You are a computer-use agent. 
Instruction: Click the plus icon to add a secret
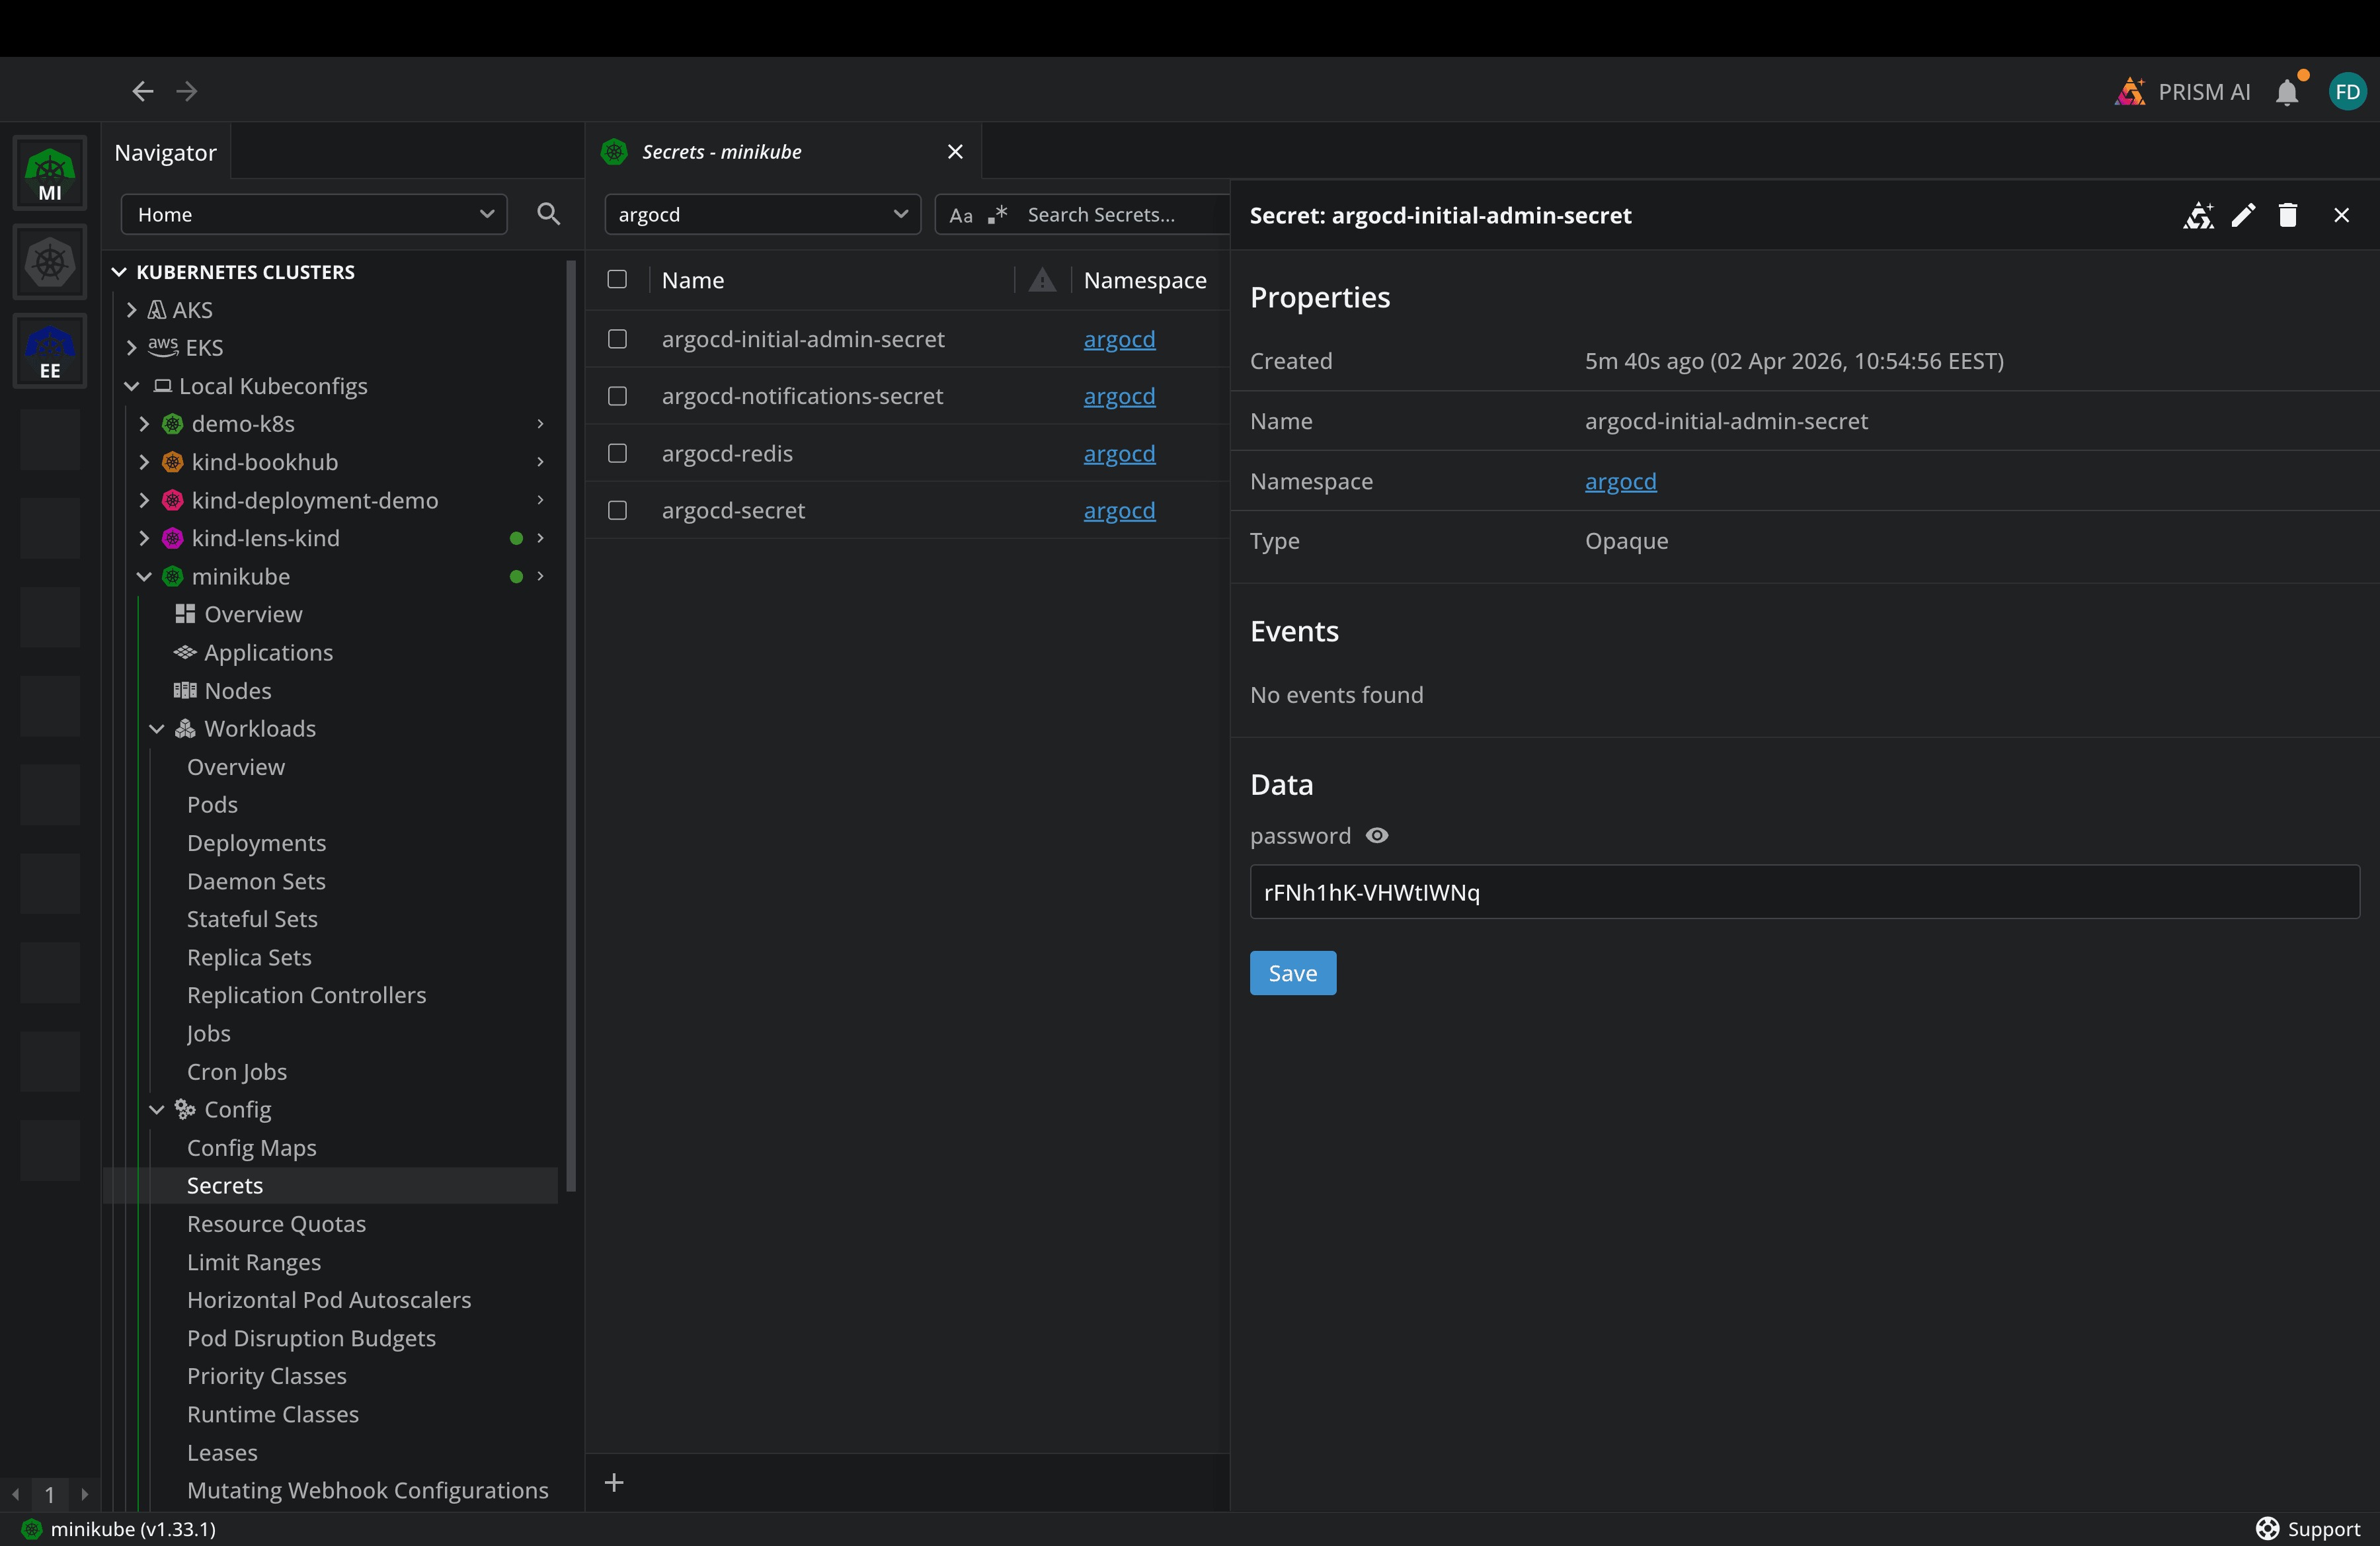tap(614, 1483)
